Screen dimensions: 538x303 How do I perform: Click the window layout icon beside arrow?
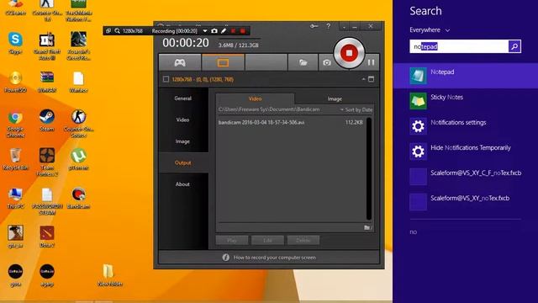click(x=371, y=79)
